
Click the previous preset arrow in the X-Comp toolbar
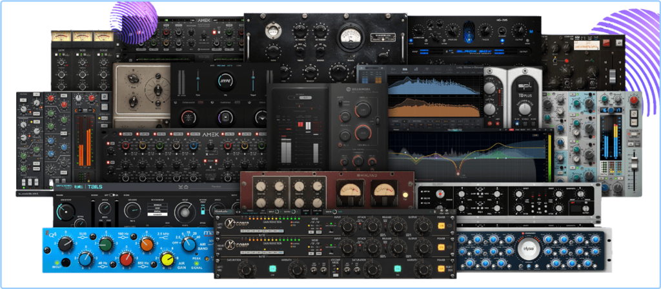point(236,212)
